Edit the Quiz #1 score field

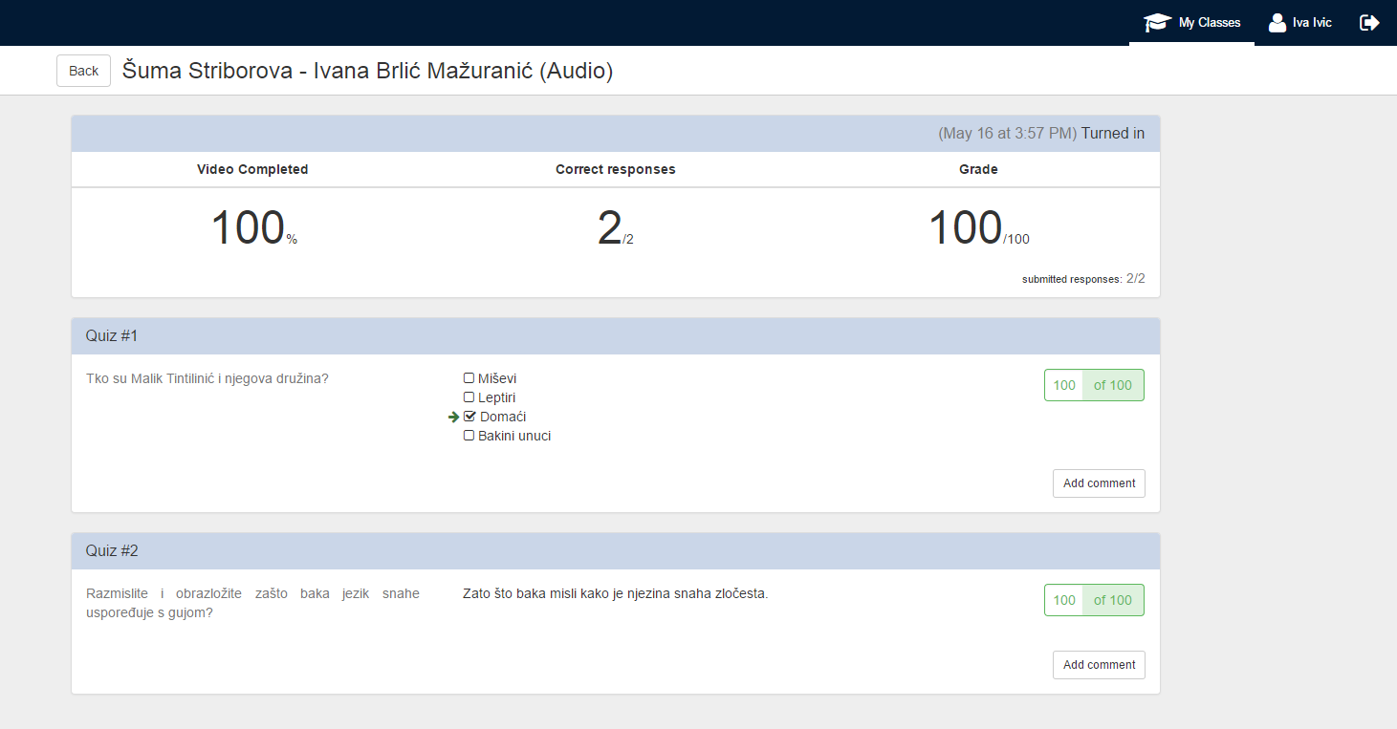tap(1063, 385)
